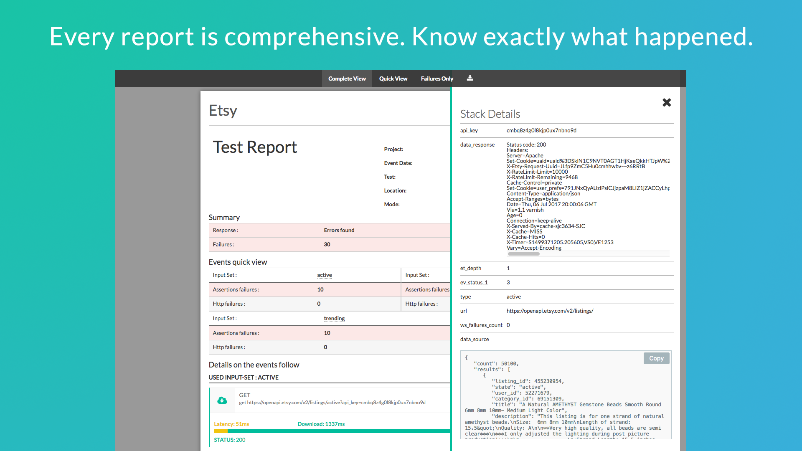Click the latency/download progress bar
The width and height of the screenshot is (802, 451).
pos(332,431)
